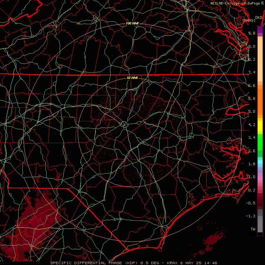Click the 9.8 value on the color scale
The height and width of the screenshot is (265, 265).
252,33
